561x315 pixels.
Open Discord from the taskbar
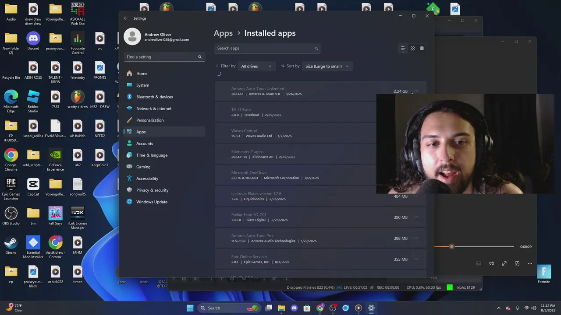pyautogui.click(x=294, y=308)
